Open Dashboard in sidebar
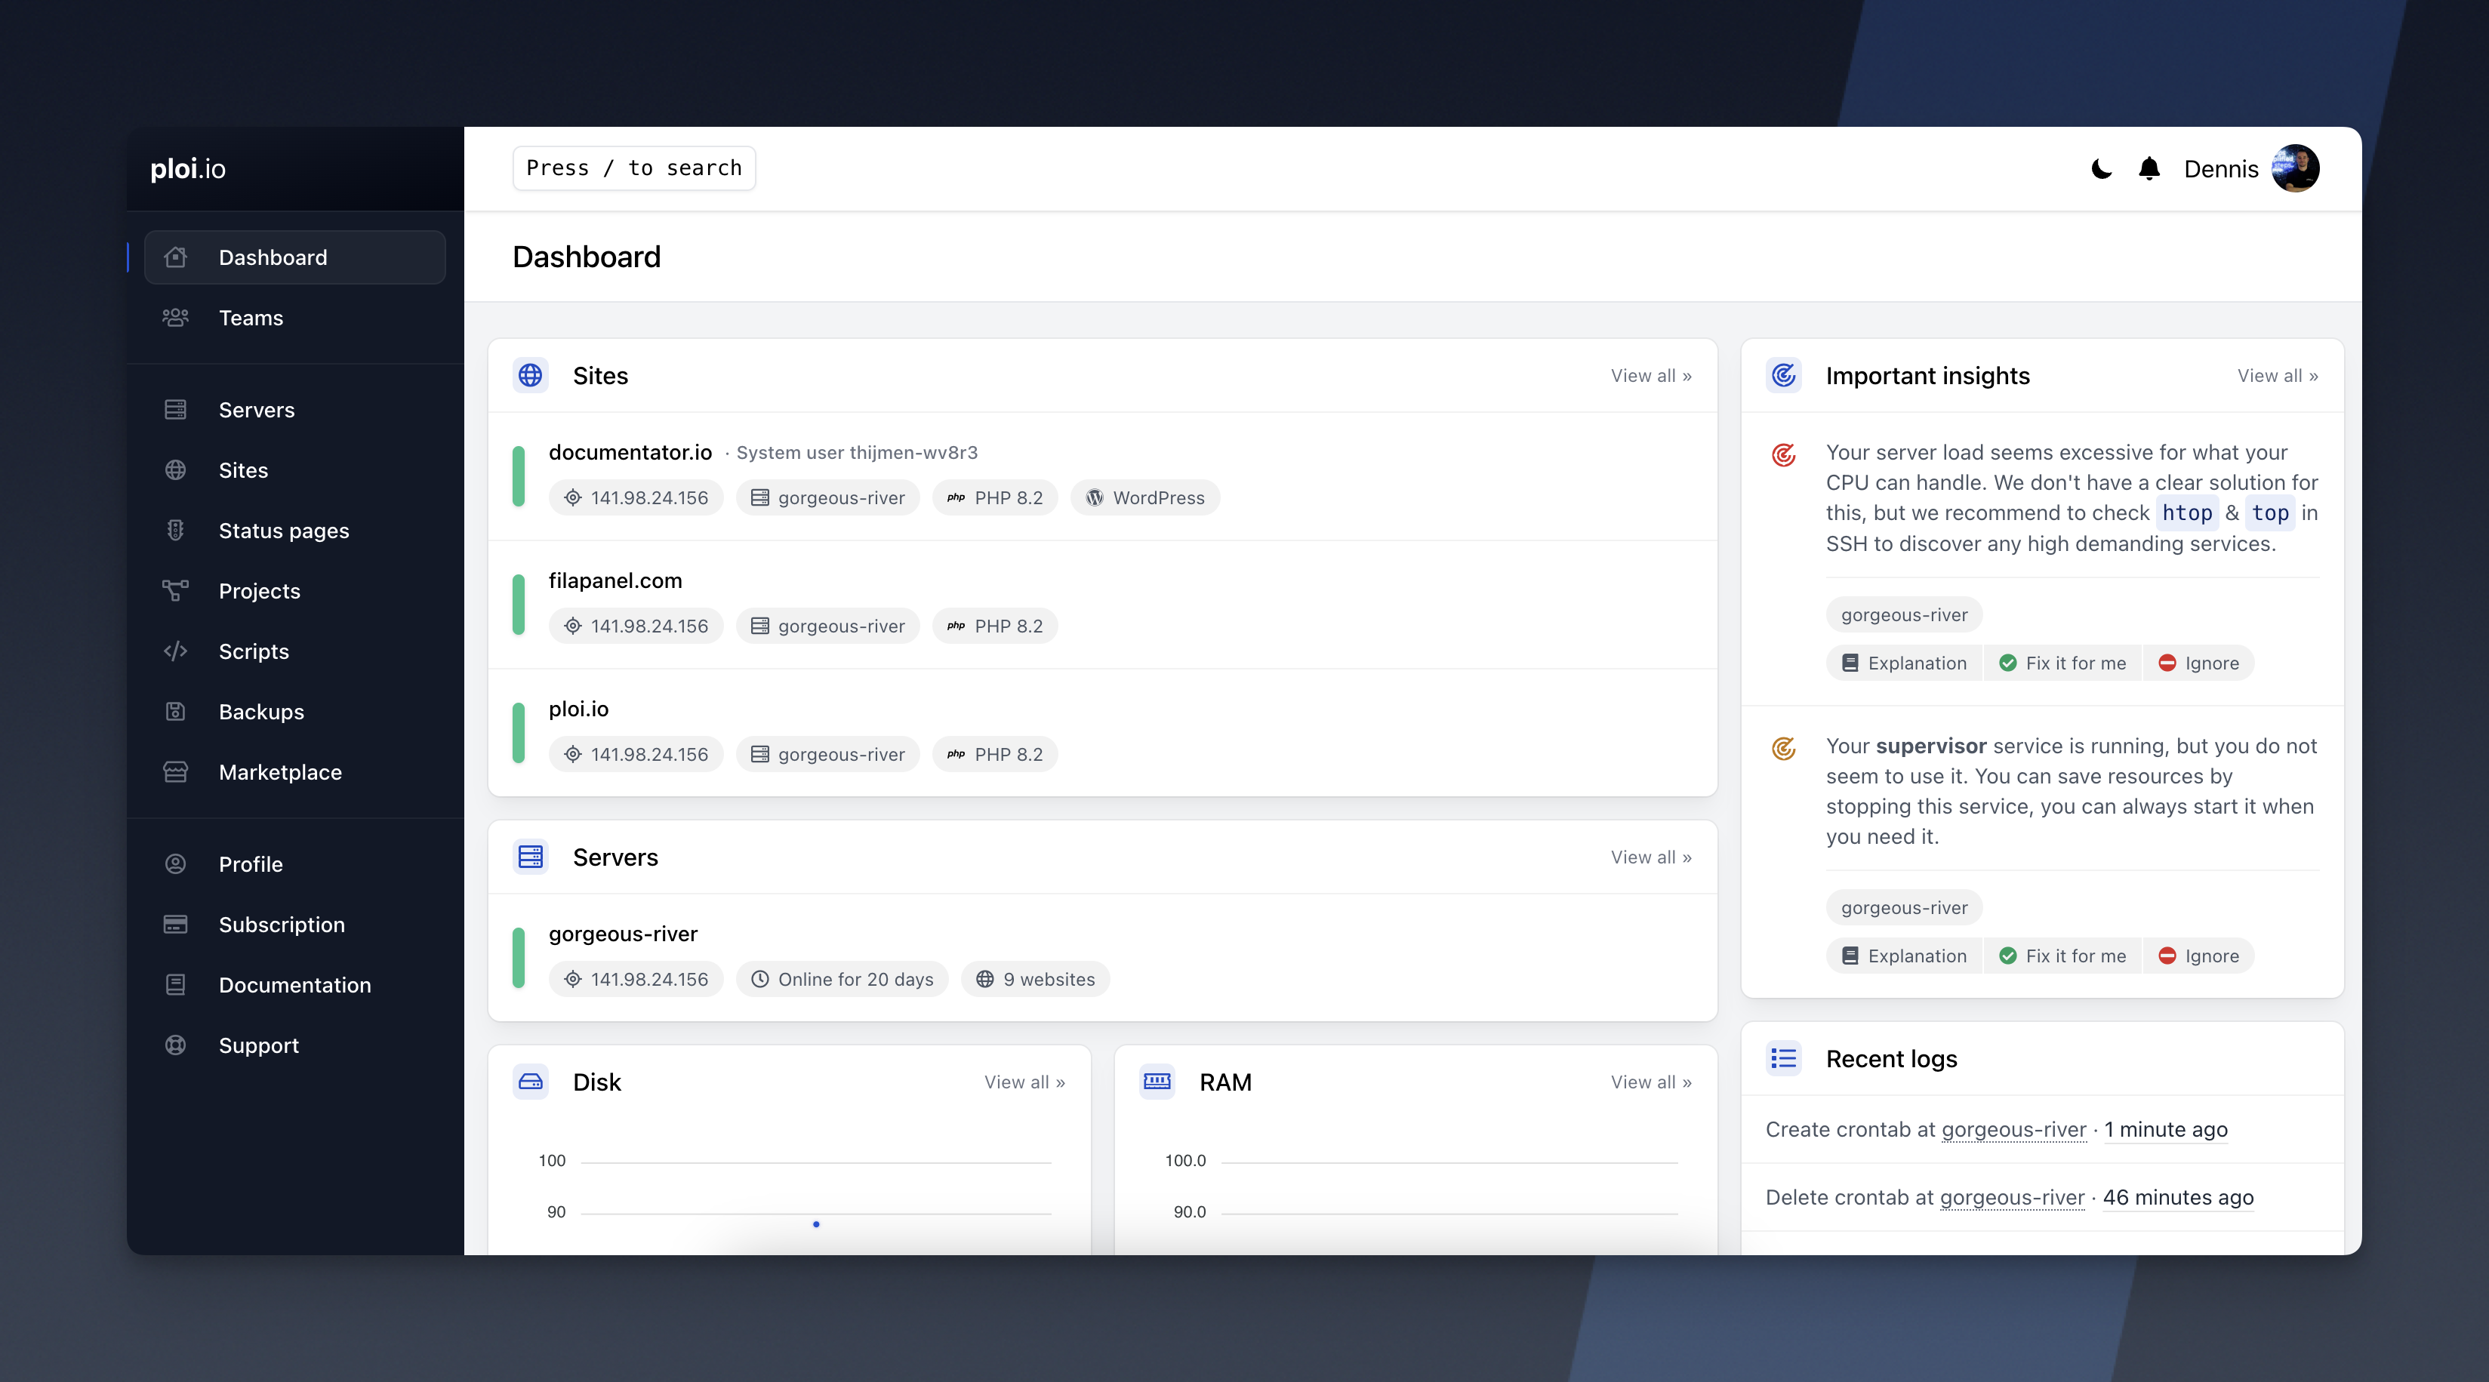Screen dimensions: 2489x1382 coord(294,257)
